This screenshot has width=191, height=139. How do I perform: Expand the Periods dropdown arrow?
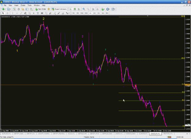coord(109,9)
